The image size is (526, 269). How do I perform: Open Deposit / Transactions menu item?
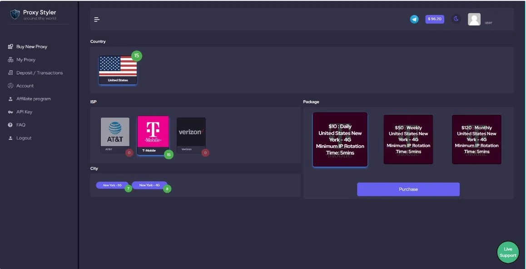click(x=40, y=73)
